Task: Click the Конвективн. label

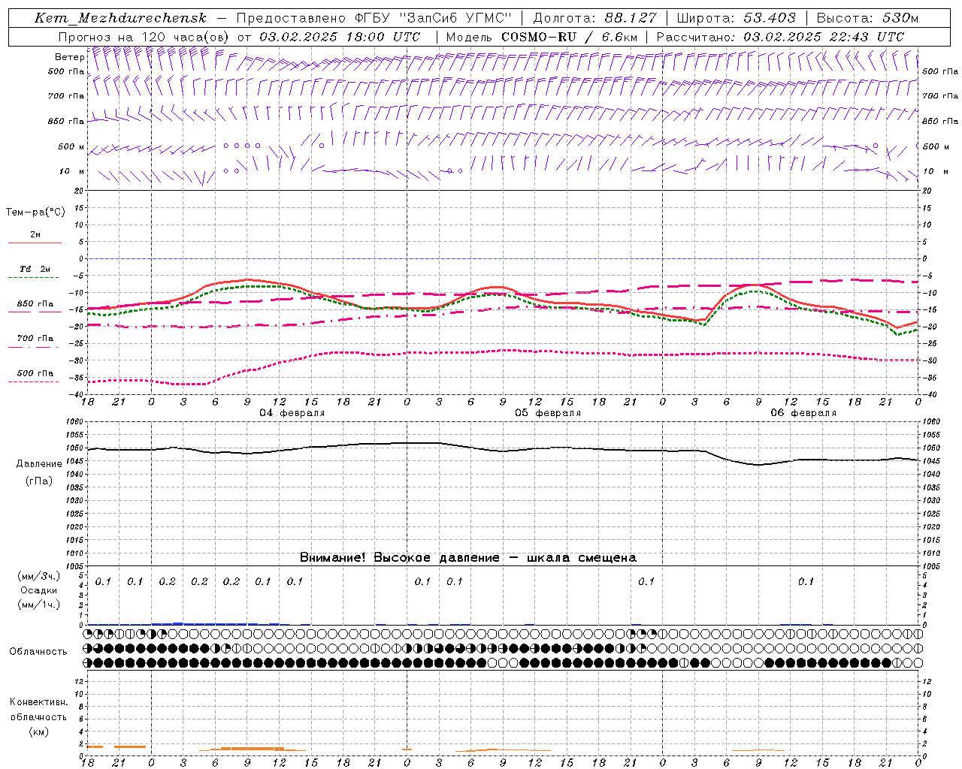Action: tap(39, 702)
